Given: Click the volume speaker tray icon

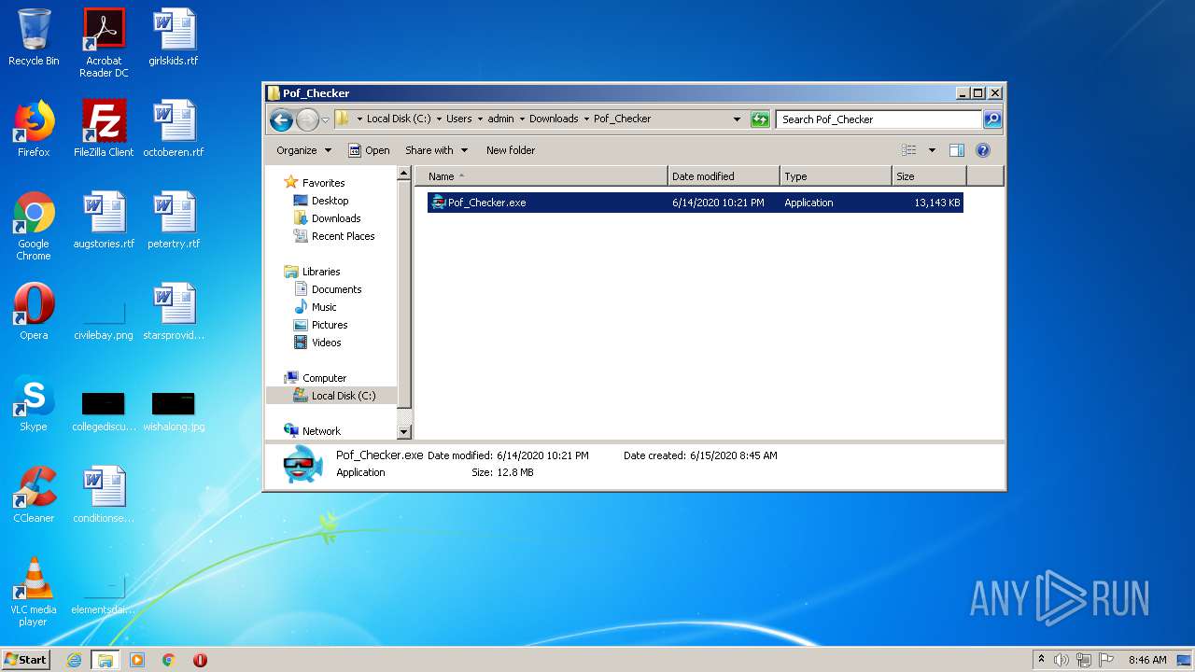Looking at the screenshot, I should (x=1061, y=660).
